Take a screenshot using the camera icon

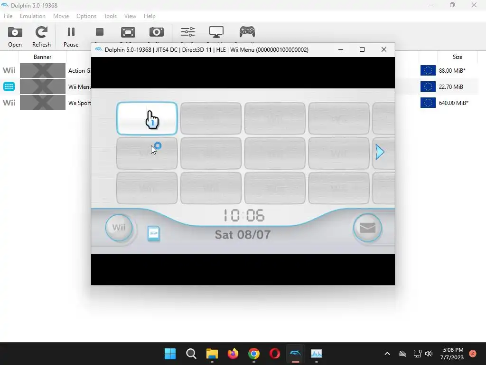(157, 32)
